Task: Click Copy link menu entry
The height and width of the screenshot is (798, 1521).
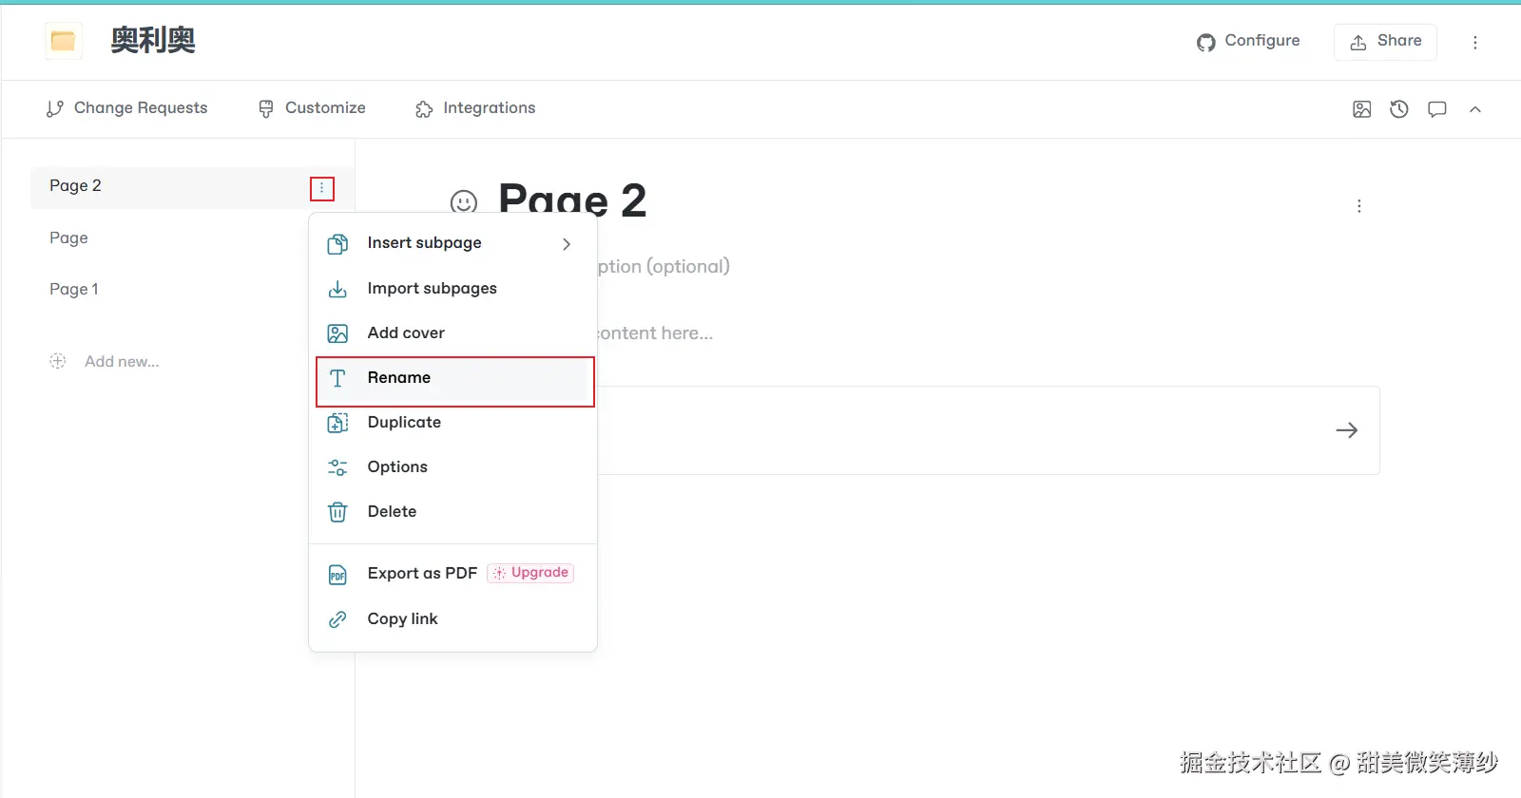Action: pyautogui.click(x=402, y=619)
